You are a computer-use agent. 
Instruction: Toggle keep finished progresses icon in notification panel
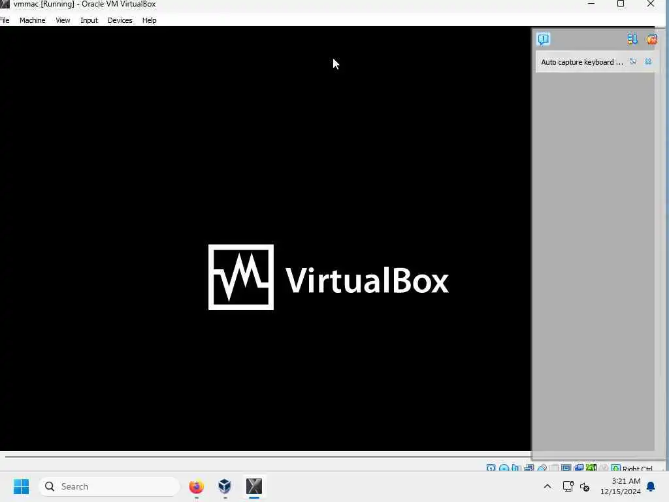point(632,39)
